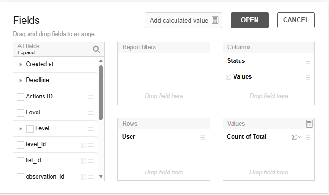Screen dimensions: 329x195
Task: Expand the Created at field group
Action: click(21, 64)
